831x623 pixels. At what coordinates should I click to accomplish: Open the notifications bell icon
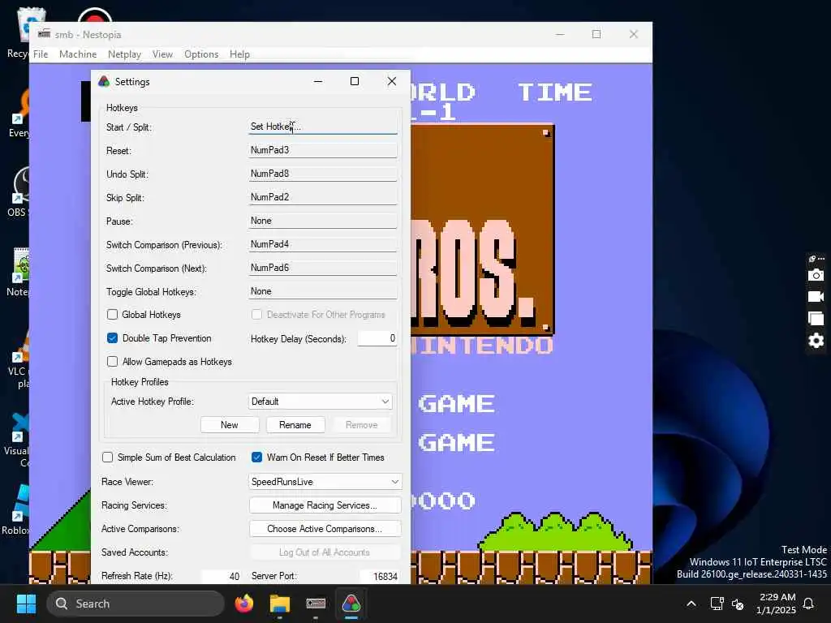(x=809, y=604)
